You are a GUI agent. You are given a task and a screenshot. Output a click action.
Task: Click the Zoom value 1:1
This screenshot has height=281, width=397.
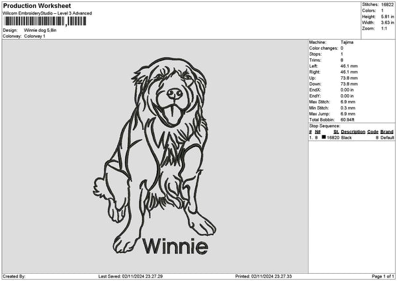pos(384,28)
